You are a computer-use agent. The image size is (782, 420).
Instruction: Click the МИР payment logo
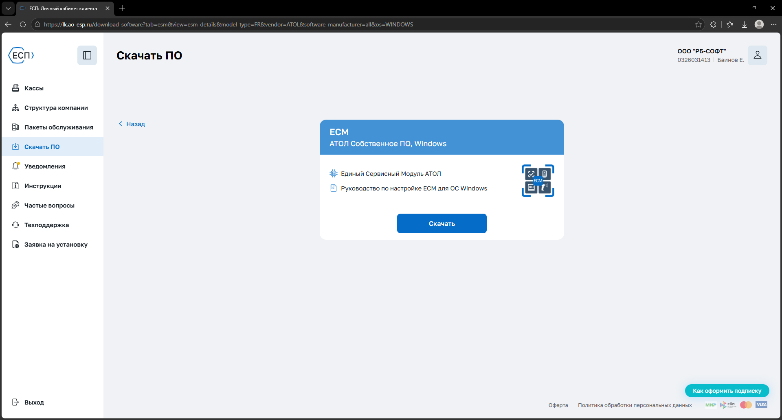click(x=711, y=405)
